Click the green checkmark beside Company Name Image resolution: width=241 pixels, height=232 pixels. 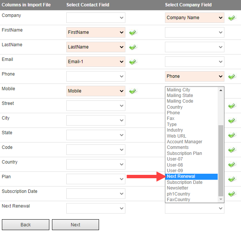tap(232, 18)
